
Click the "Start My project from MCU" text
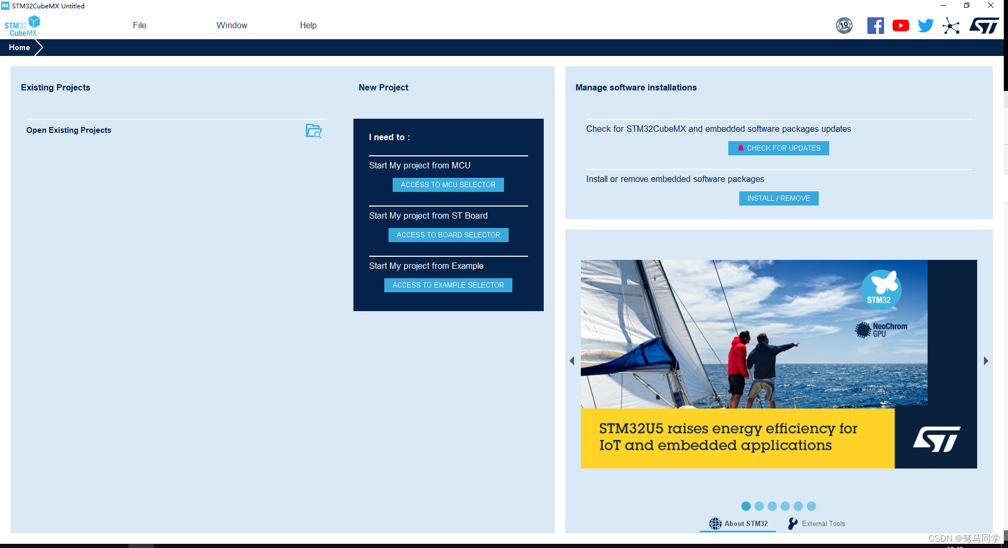tap(420, 165)
